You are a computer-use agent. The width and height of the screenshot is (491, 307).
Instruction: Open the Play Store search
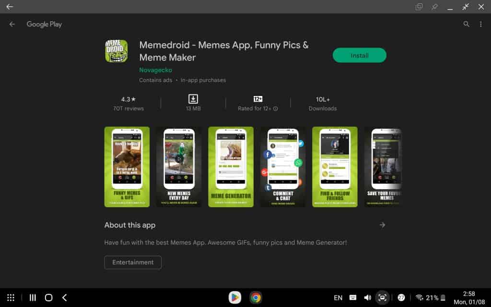pos(466,24)
